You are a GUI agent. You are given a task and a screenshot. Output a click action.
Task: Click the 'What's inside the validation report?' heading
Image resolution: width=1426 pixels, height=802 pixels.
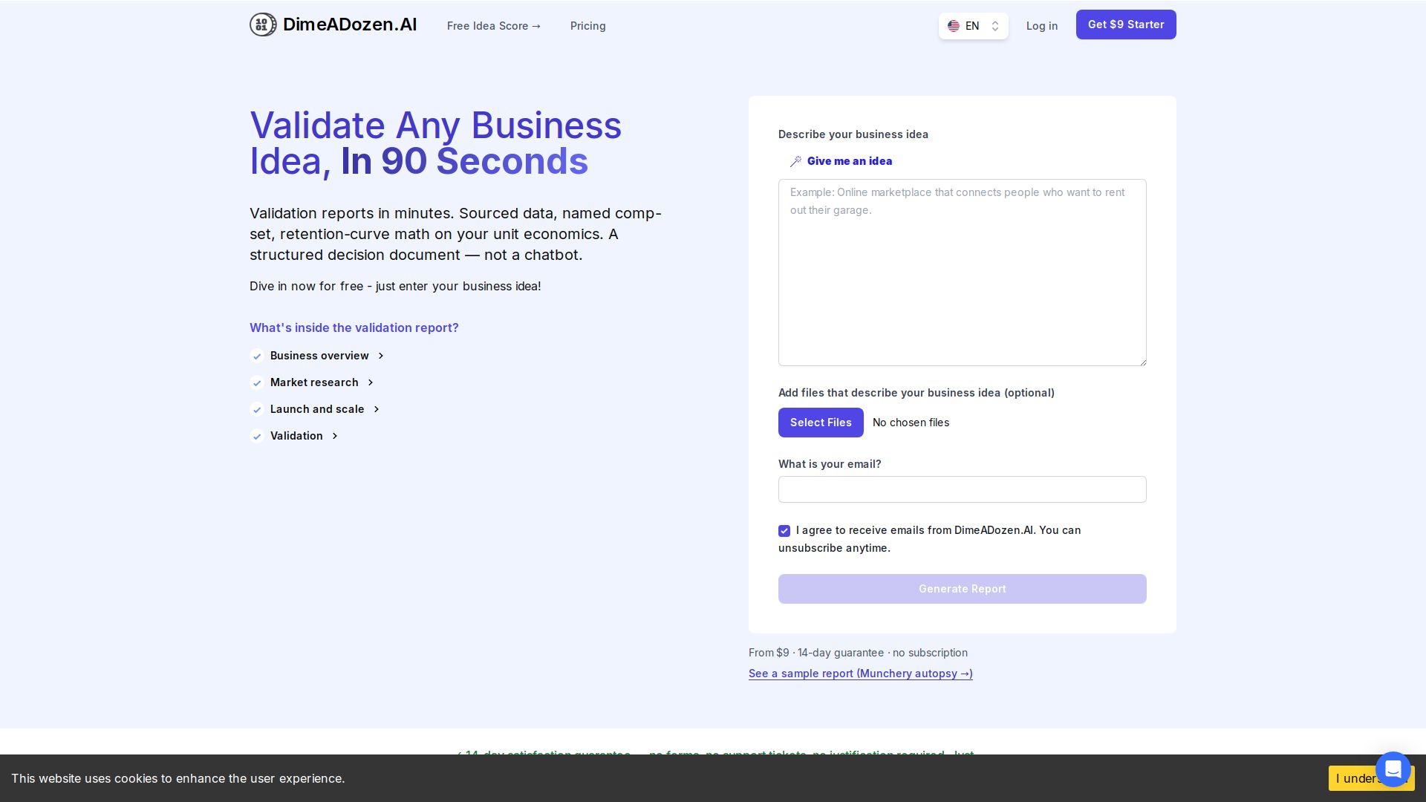[x=354, y=327]
